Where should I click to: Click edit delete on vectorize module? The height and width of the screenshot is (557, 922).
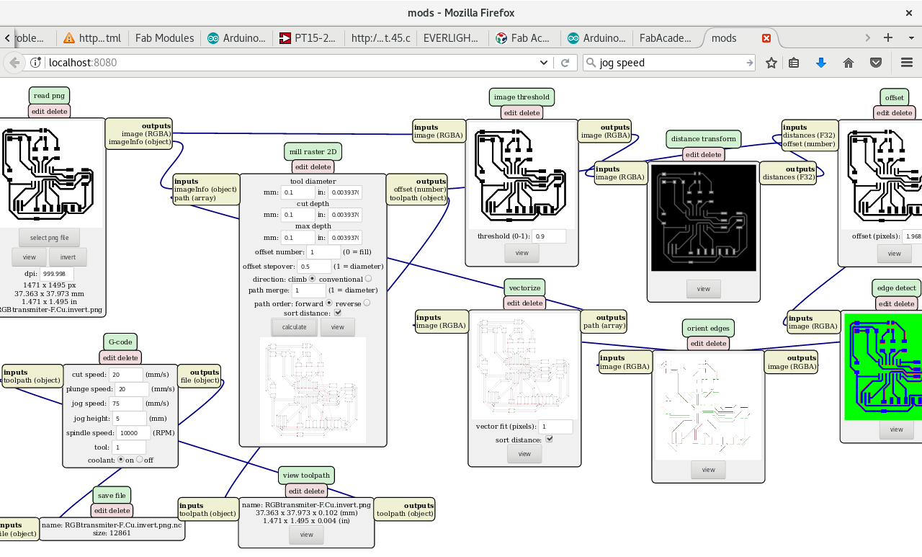[524, 303]
